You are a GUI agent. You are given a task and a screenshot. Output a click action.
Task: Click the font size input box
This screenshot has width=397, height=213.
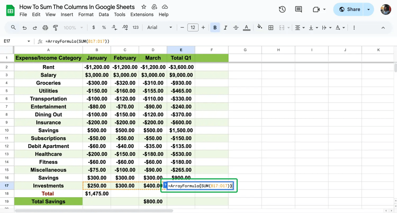[193, 28]
